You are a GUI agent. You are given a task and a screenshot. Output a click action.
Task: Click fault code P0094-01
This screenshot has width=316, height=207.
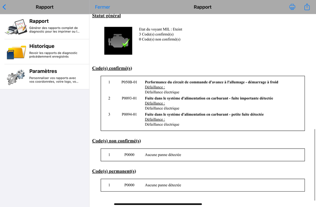tap(129, 114)
